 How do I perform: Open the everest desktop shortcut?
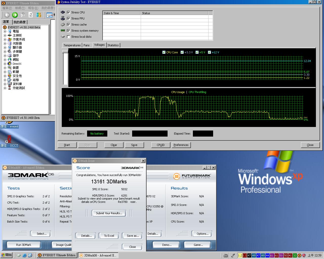(x=9, y=125)
